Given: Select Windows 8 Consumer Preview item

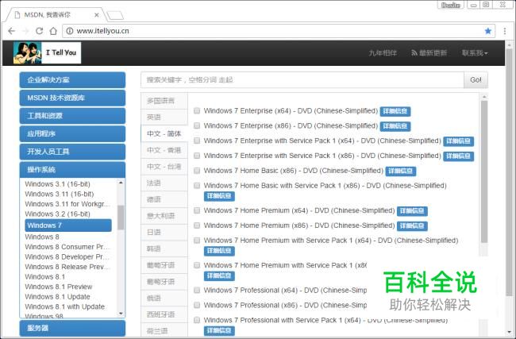Looking at the screenshot, I should (67, 247).
